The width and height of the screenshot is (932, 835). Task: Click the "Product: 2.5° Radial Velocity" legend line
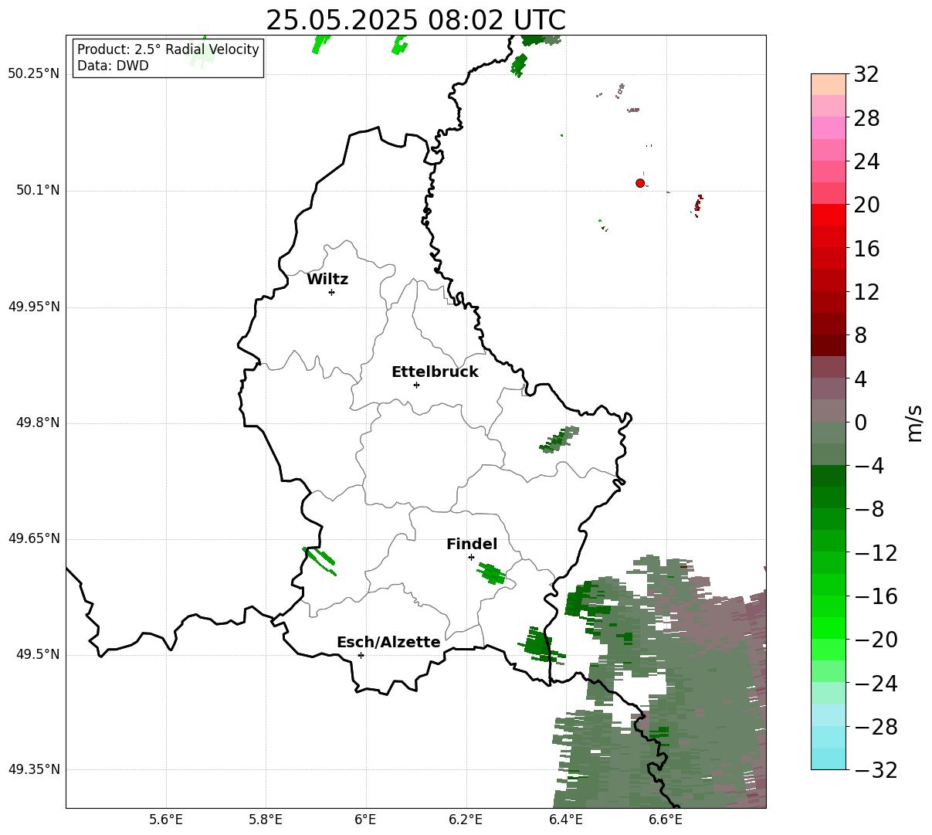(168, 49)
